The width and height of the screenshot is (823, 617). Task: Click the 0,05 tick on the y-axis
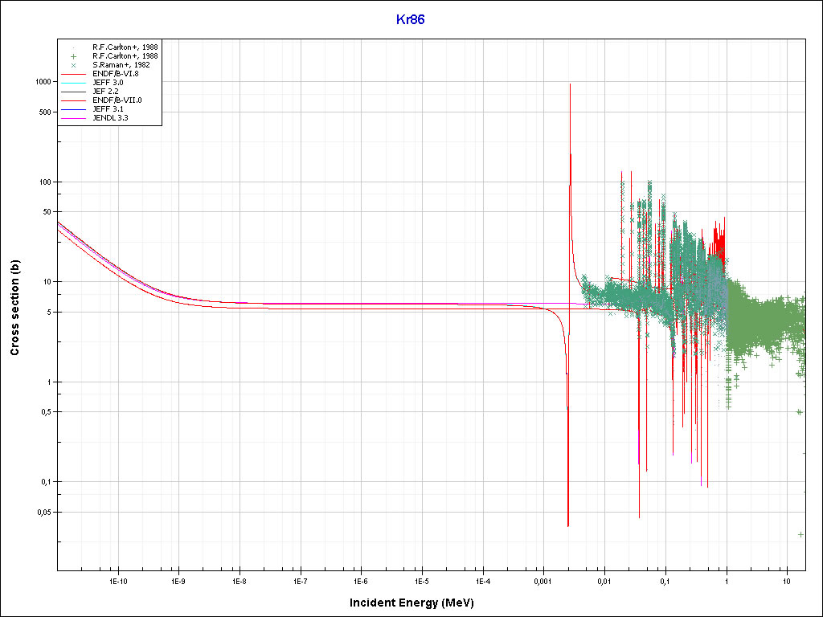click(x=43, y=512)
